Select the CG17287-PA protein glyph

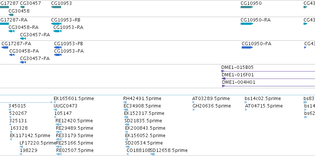coord(5,47)
